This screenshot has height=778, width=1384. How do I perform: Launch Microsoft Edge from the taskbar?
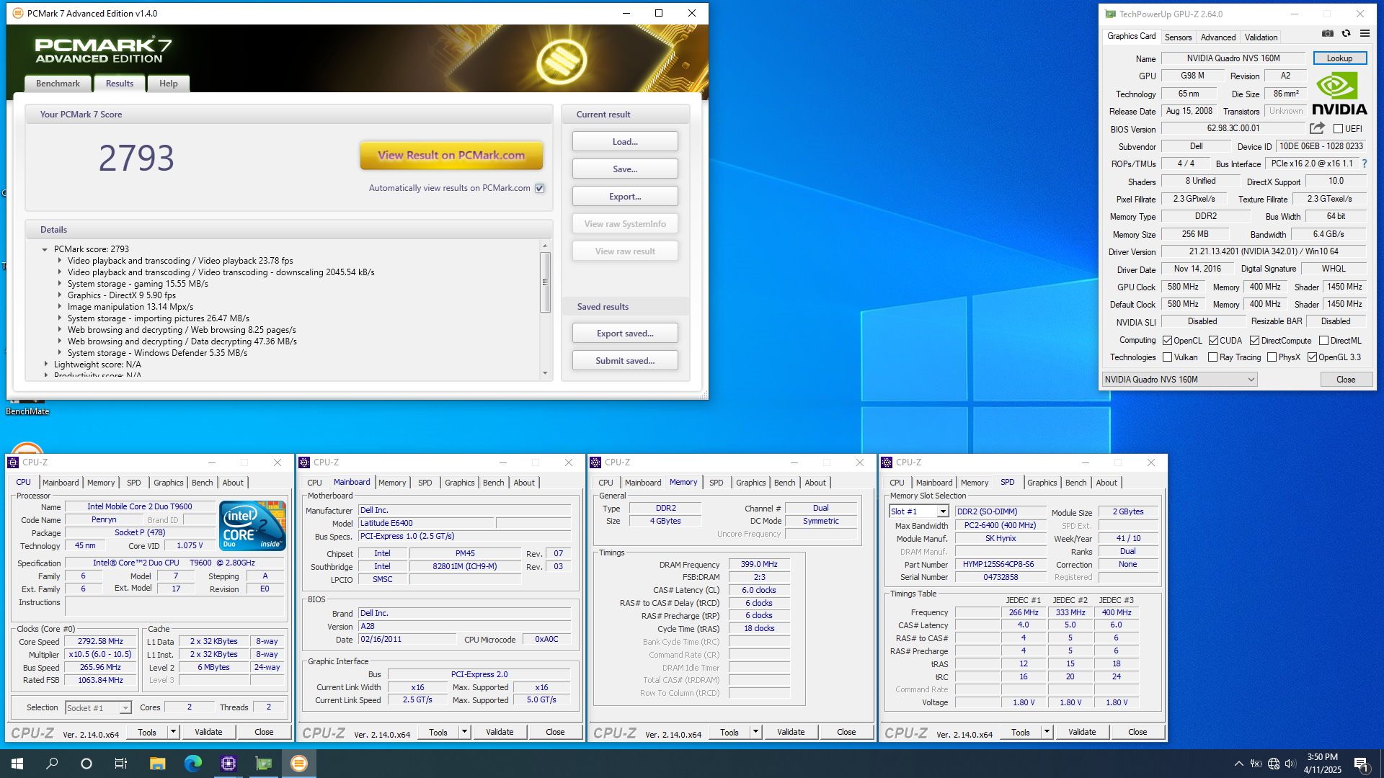(x=192, y=764)
